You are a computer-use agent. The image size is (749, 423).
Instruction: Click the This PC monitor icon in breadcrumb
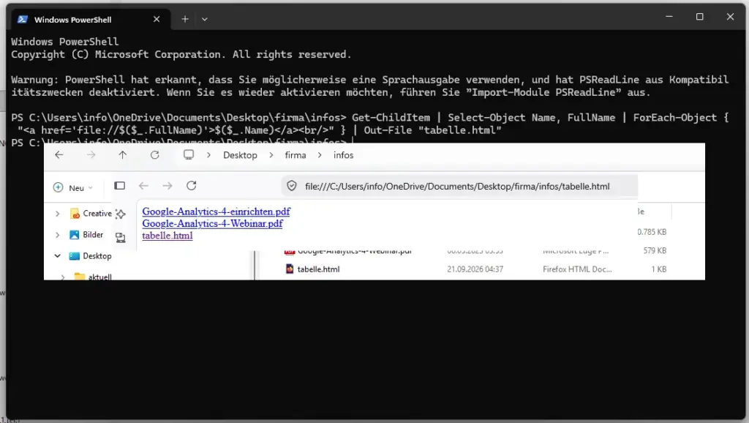(x=189, y=155)
